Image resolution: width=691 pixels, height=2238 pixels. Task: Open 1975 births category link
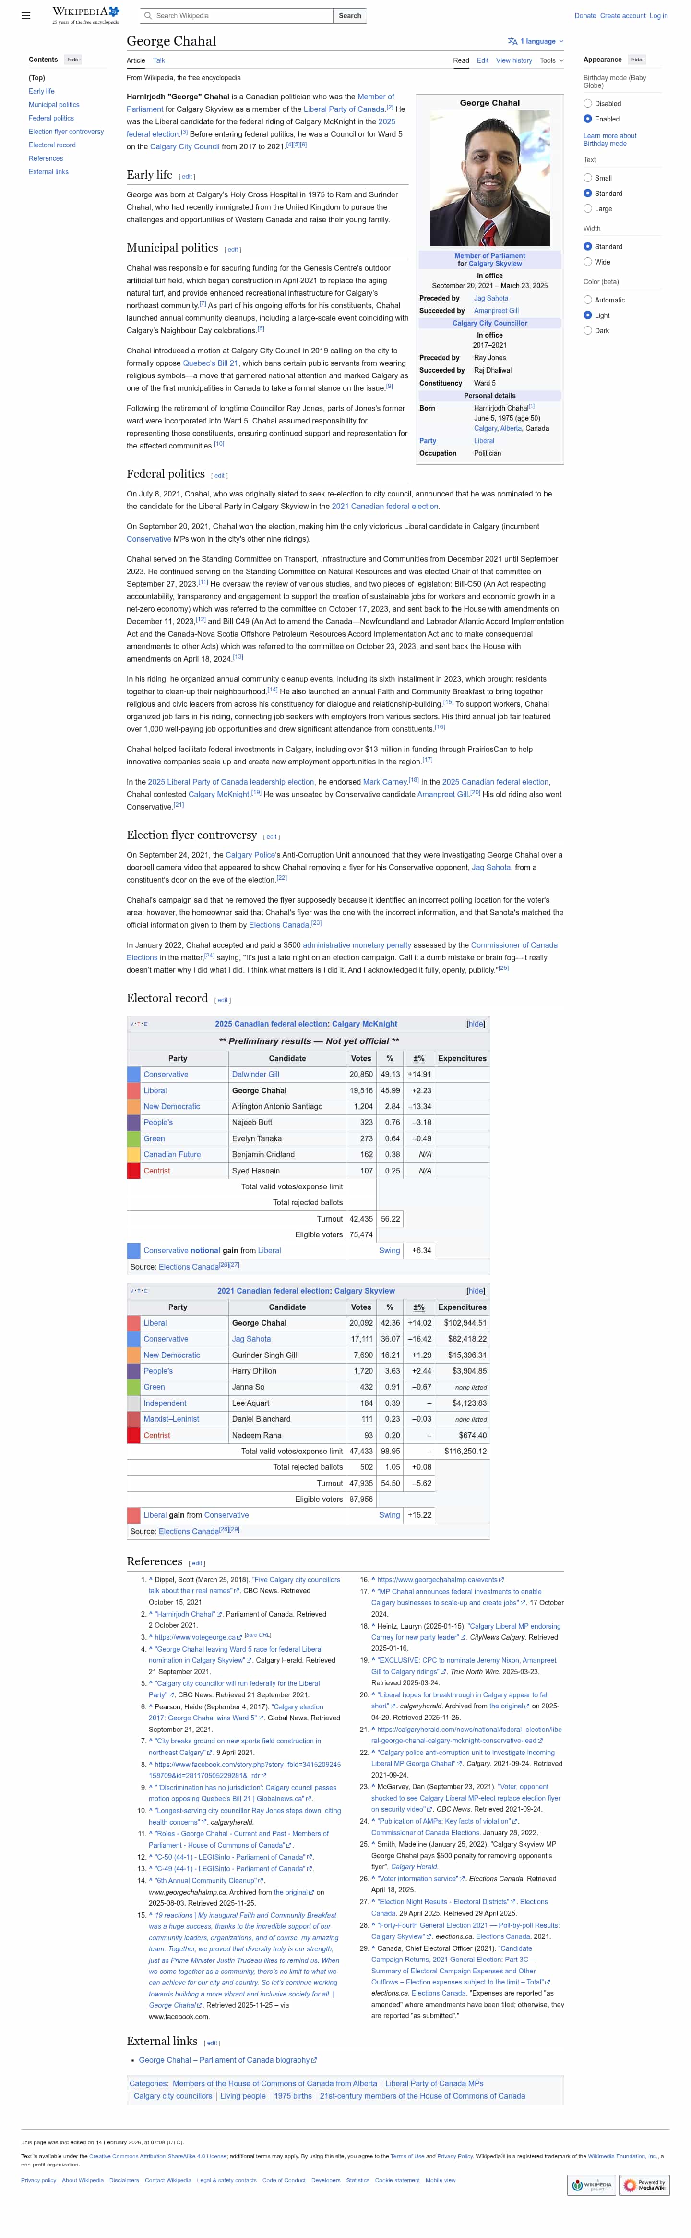coord(293,2096)
